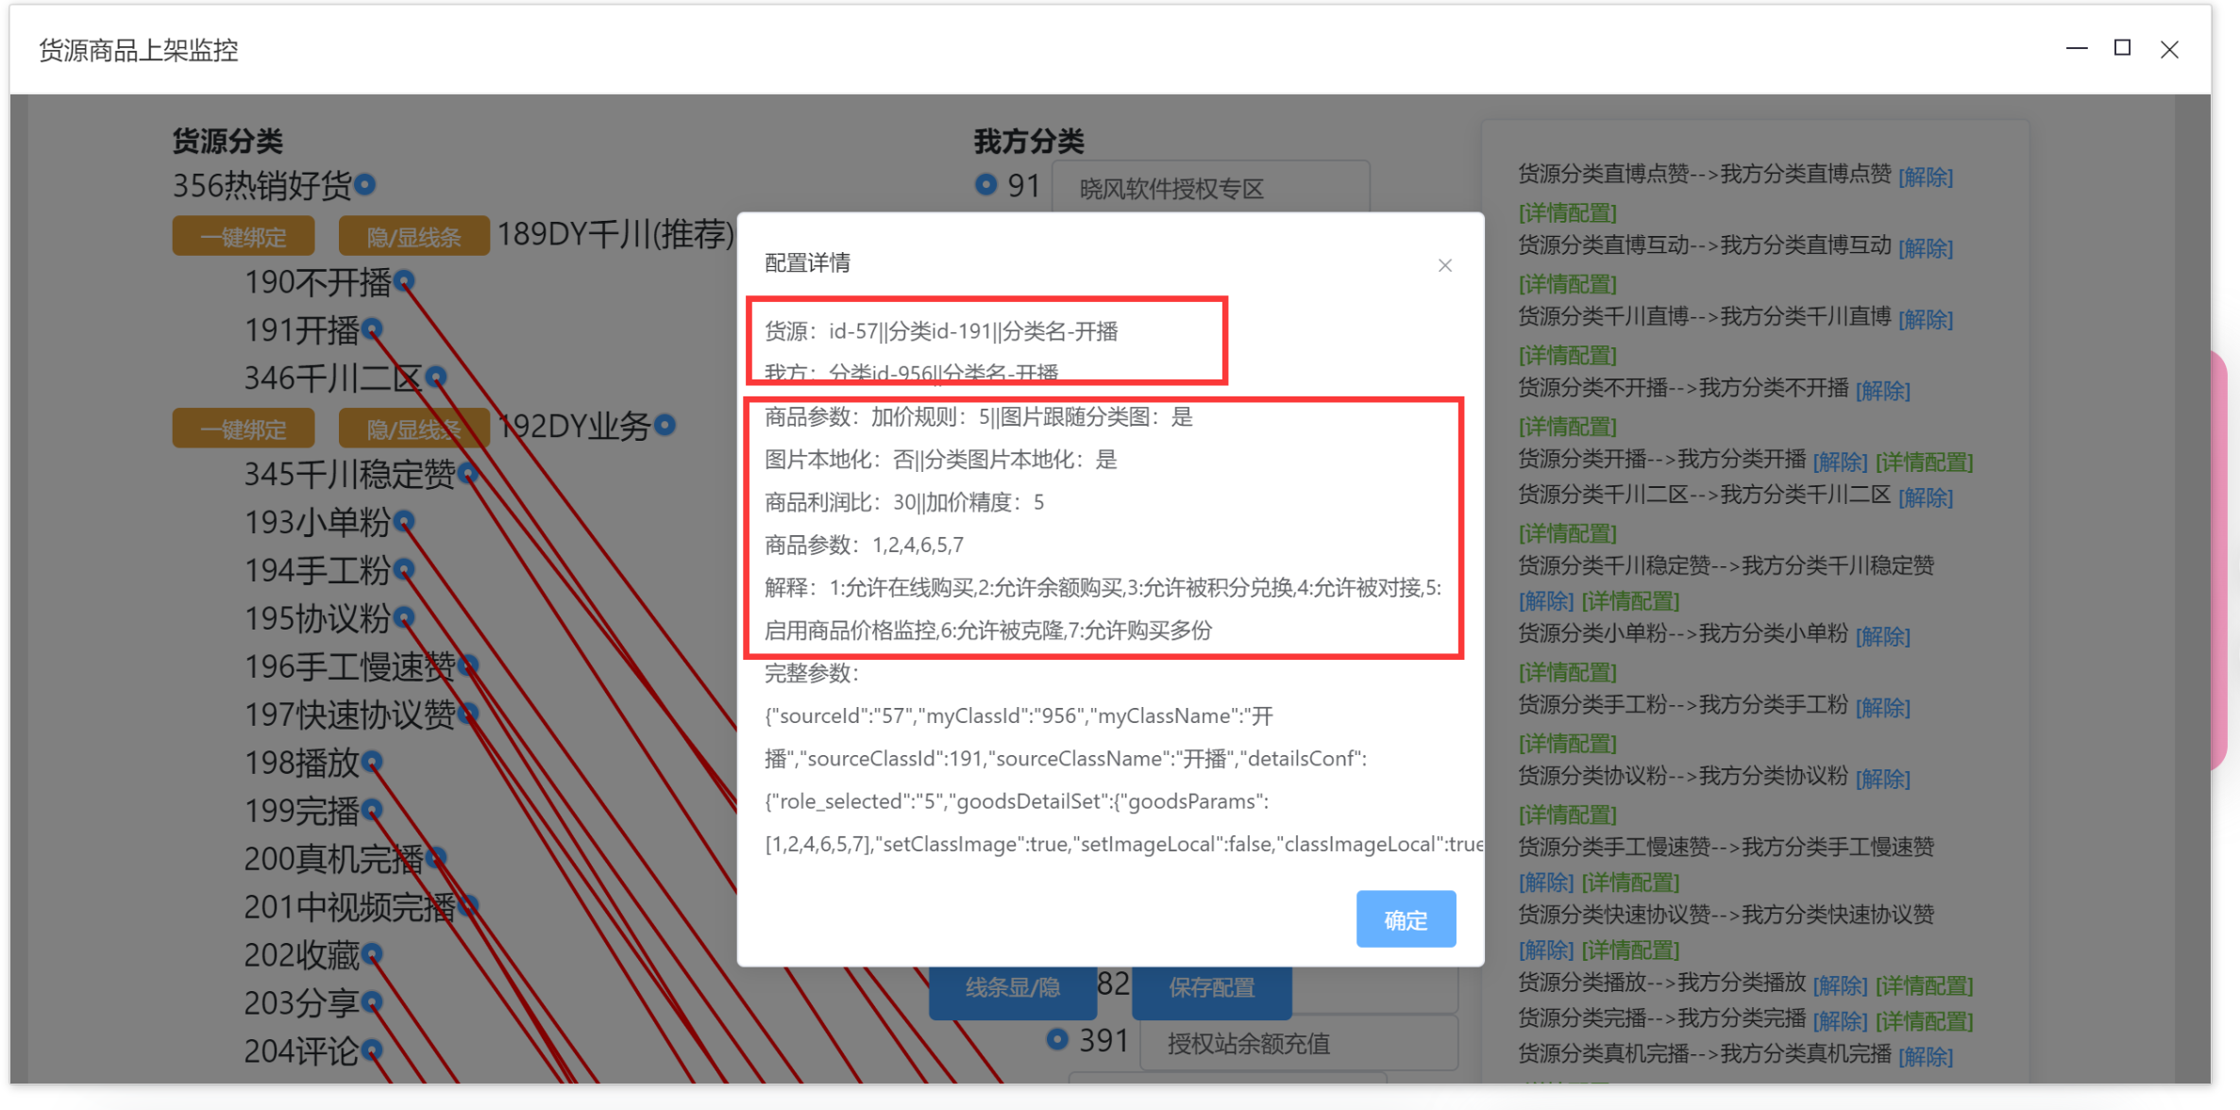Click the connector dot next to 我方分类 91
Viewport: 2240px width, 1110px height.
[x=985, y=184]
